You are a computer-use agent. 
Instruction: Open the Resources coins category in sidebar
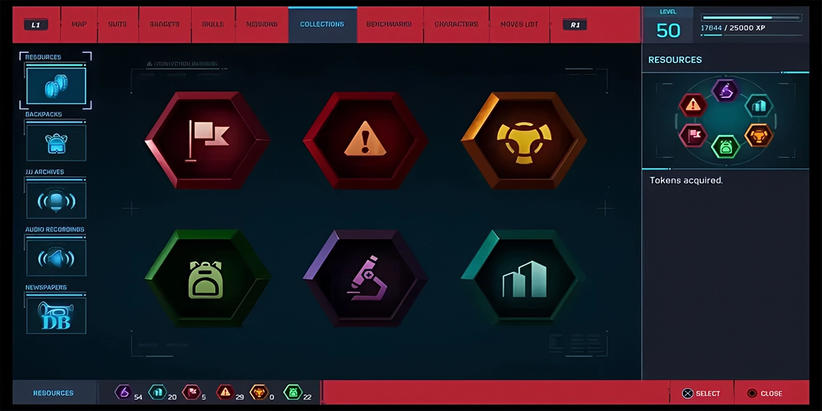[x=56, y=86]
